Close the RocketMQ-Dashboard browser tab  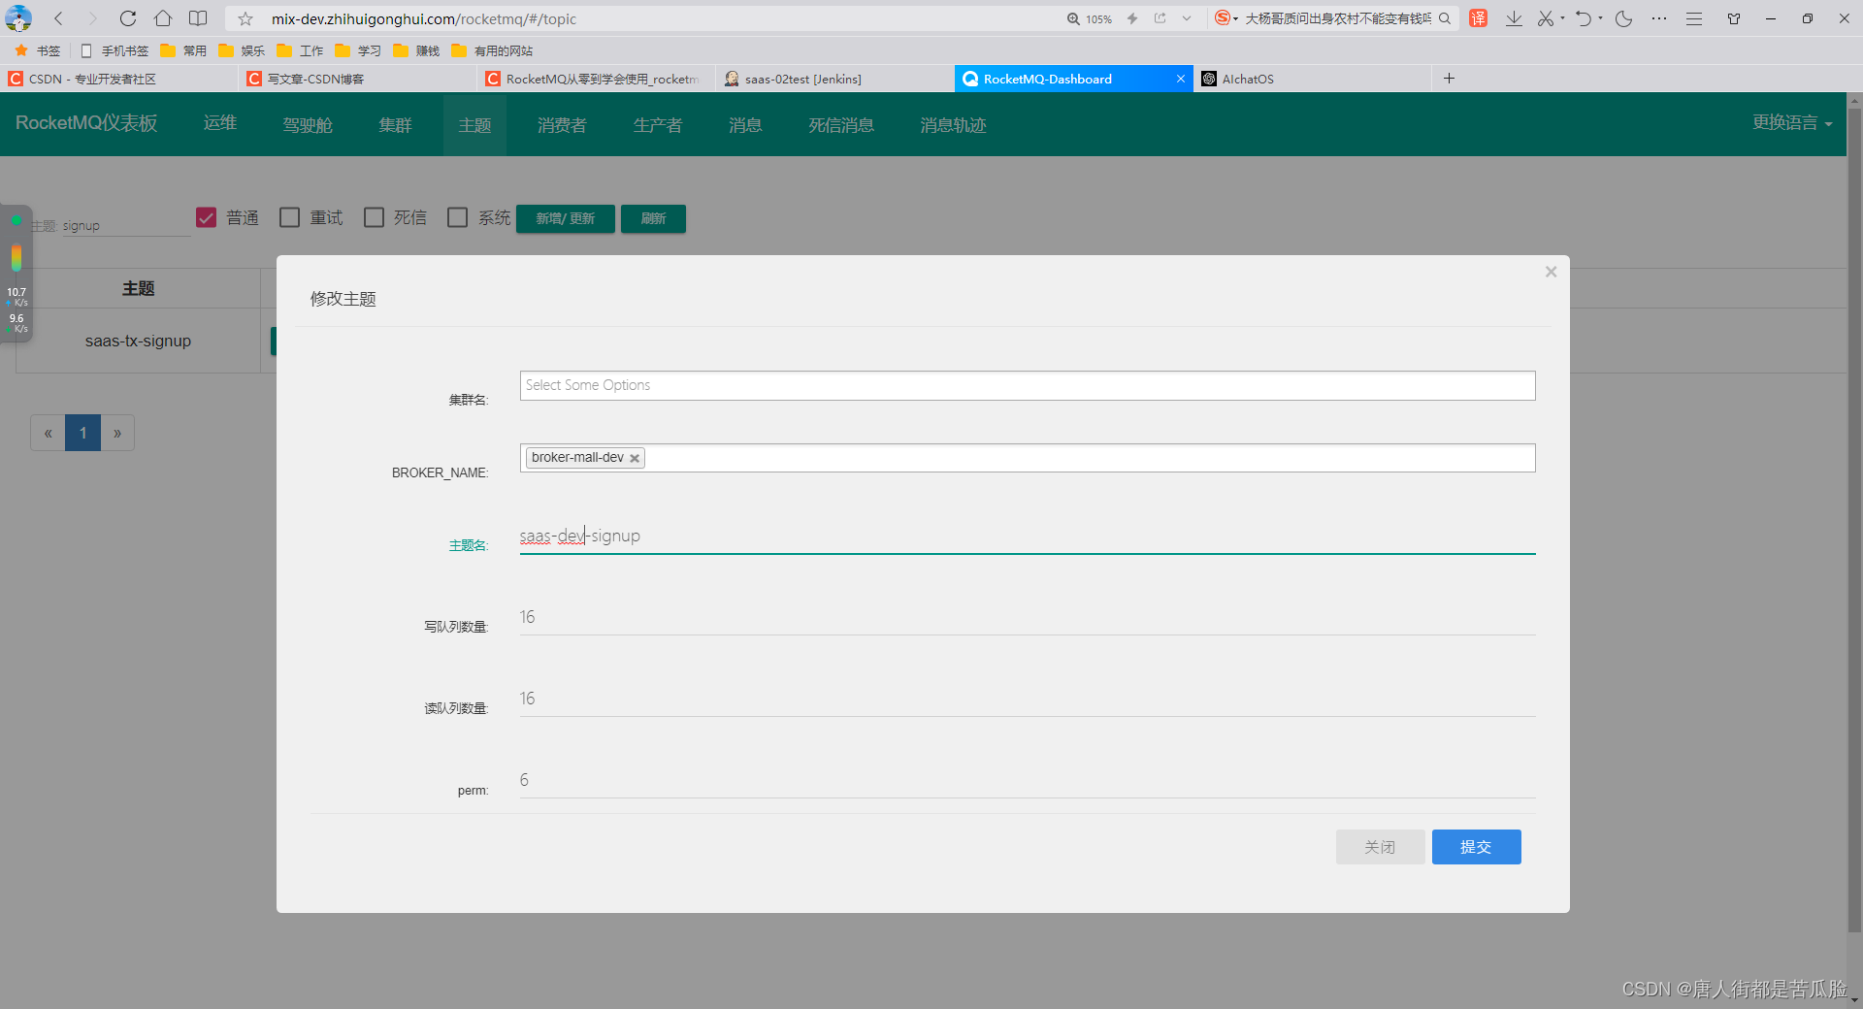1181,79
